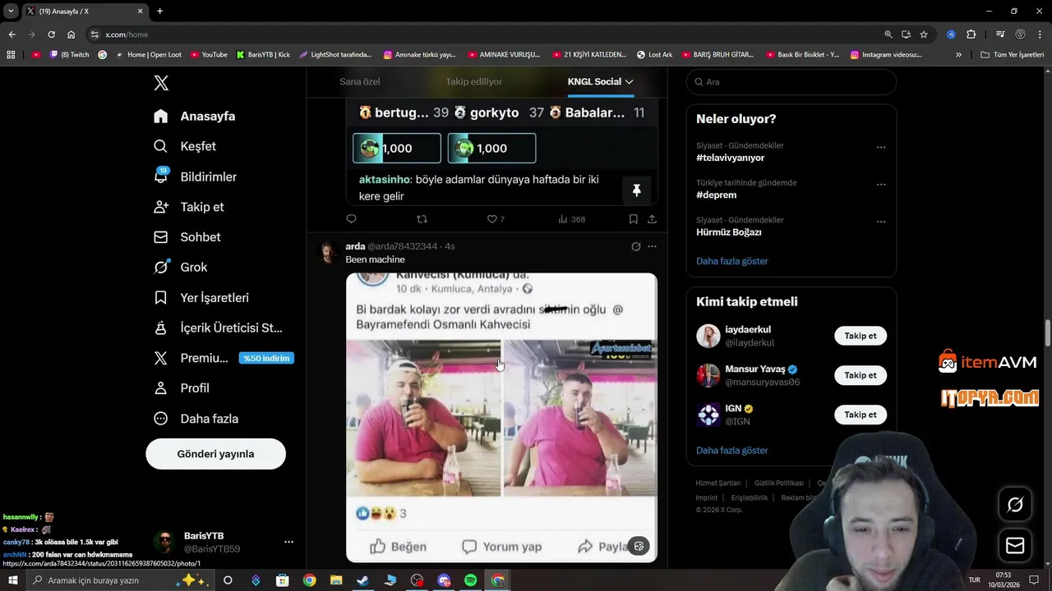Click the Ara search field
The image size is (1052, 591).
coord(791,82)
